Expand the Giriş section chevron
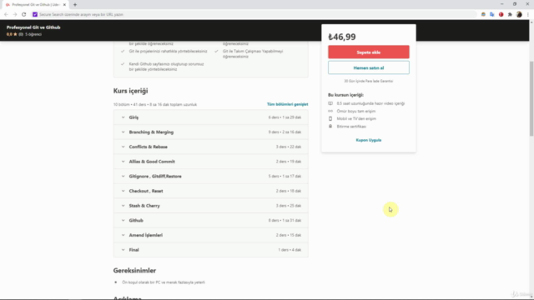The image size is (534, 300). (123, 117)
